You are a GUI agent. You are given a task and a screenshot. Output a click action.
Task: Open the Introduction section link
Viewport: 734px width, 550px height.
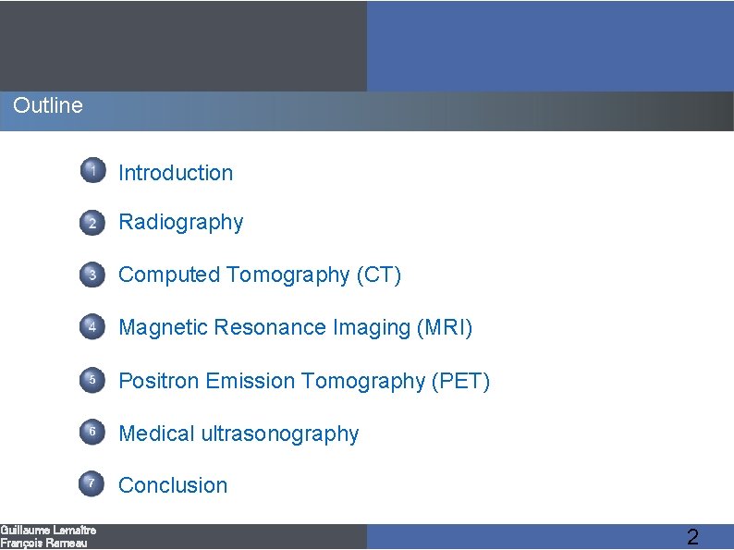click(x=176, y=173)
